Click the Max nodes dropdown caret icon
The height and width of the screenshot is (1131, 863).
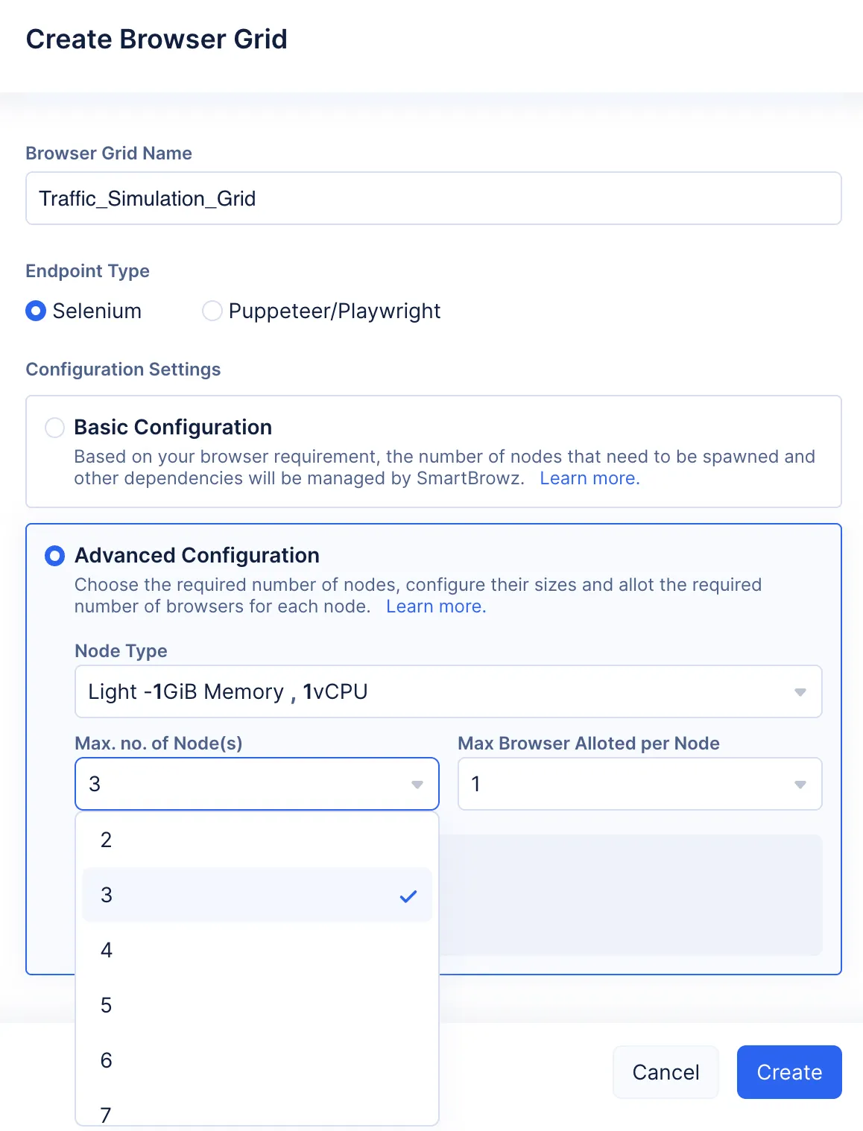point(417,785)
